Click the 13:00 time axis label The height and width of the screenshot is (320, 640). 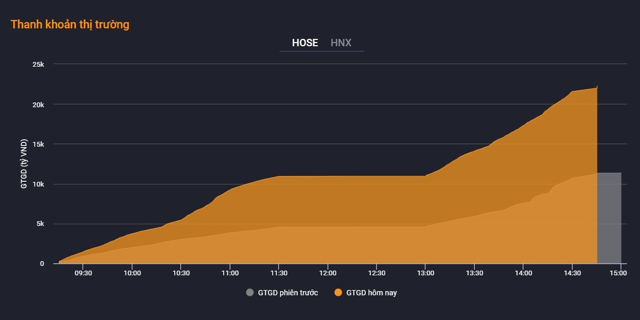point(425,273)
